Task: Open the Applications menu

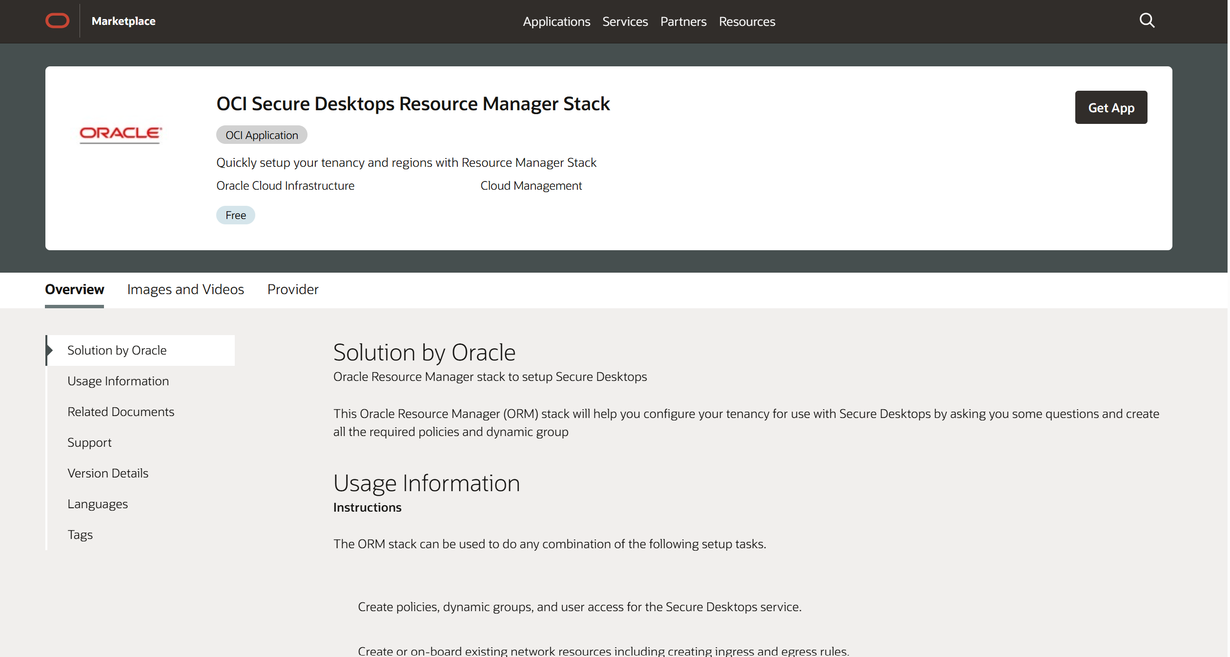Action: coord(556,21)
